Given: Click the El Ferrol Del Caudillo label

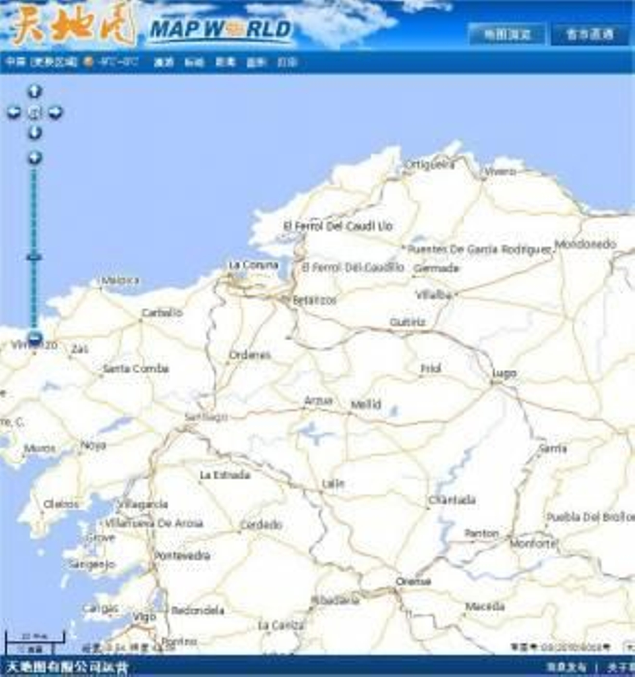Looking at the screenshot, I should tap(353, 267).
